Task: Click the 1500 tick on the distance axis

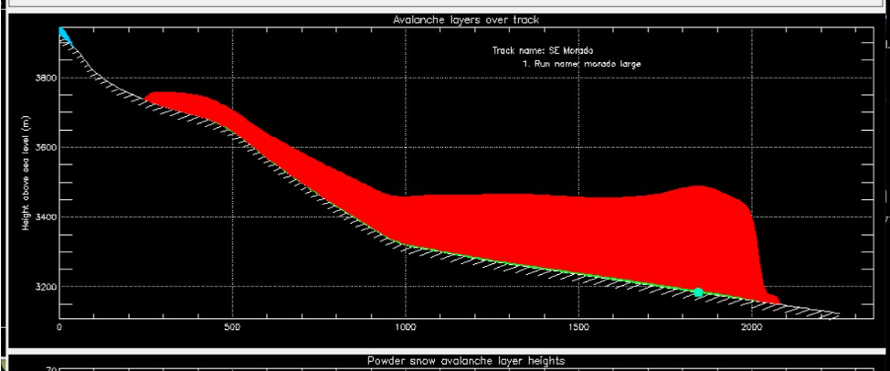Action: [577, 326]
